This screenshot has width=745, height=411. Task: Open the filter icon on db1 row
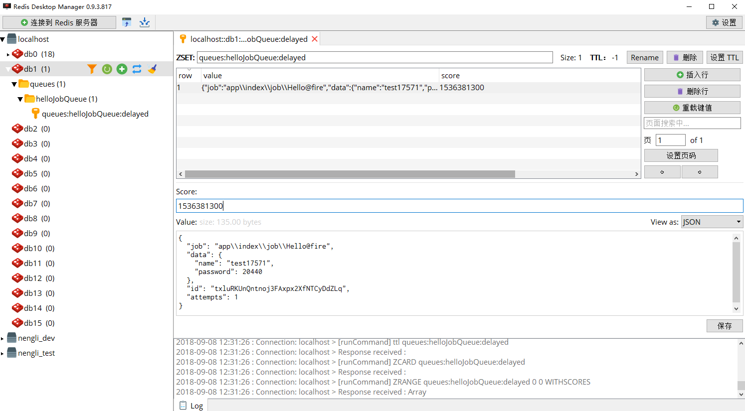pyautogui.click(x=92, y=69)
